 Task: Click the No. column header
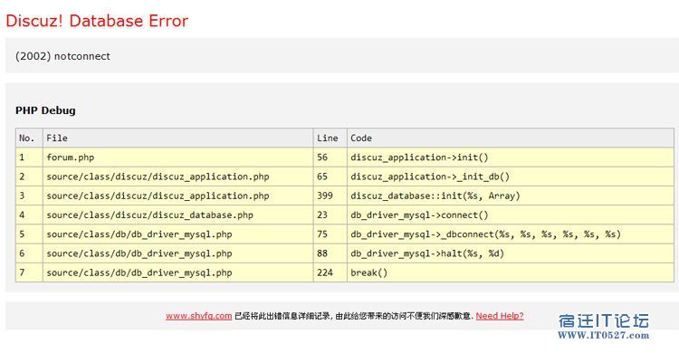coord(29,138)
